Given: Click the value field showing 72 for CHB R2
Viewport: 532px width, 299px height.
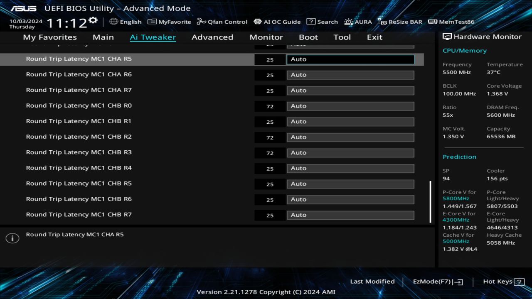Looking at the screenshot, I should [x=270, y=137].
